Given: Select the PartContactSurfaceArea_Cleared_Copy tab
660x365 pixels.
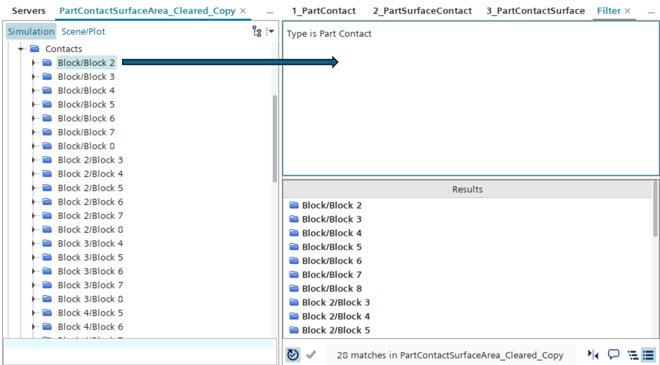Looking at the screenshot, I should coord(147,11).
